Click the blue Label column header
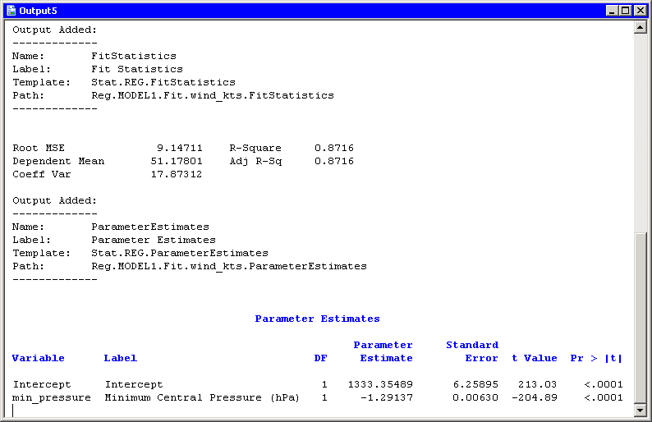652x422 pixels. 120,359
